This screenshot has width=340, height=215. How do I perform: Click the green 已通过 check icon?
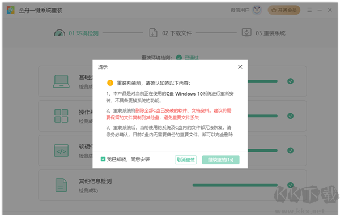(x=179, y=58)
